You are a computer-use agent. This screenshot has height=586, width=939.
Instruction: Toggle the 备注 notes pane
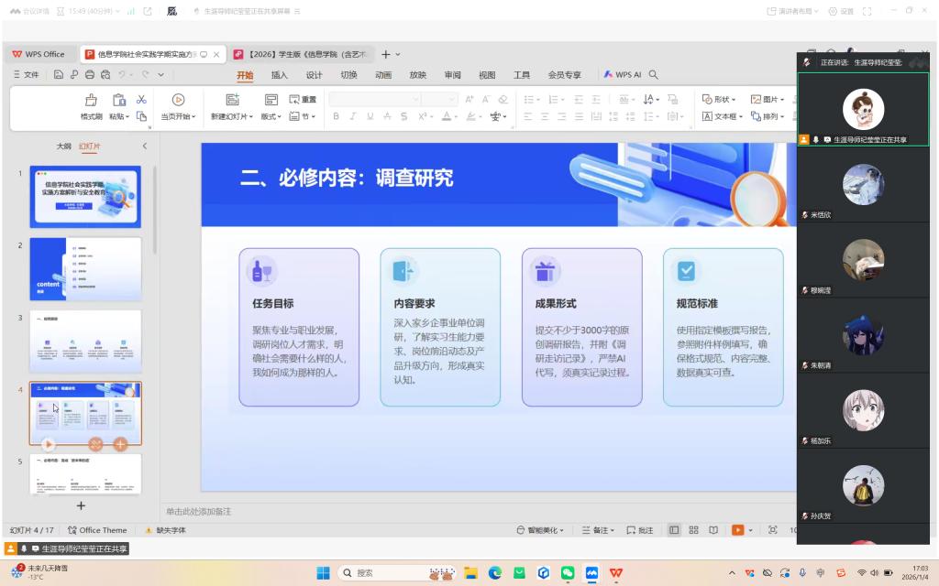tap(600, 530)
